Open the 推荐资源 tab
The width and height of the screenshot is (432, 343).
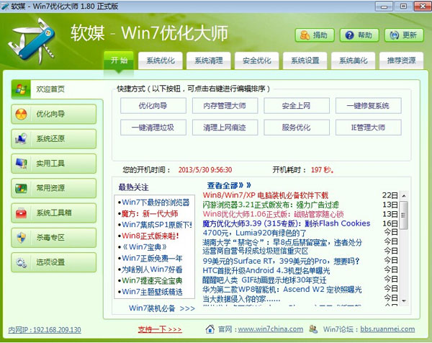pyautogui.click(x=402, y=61)
